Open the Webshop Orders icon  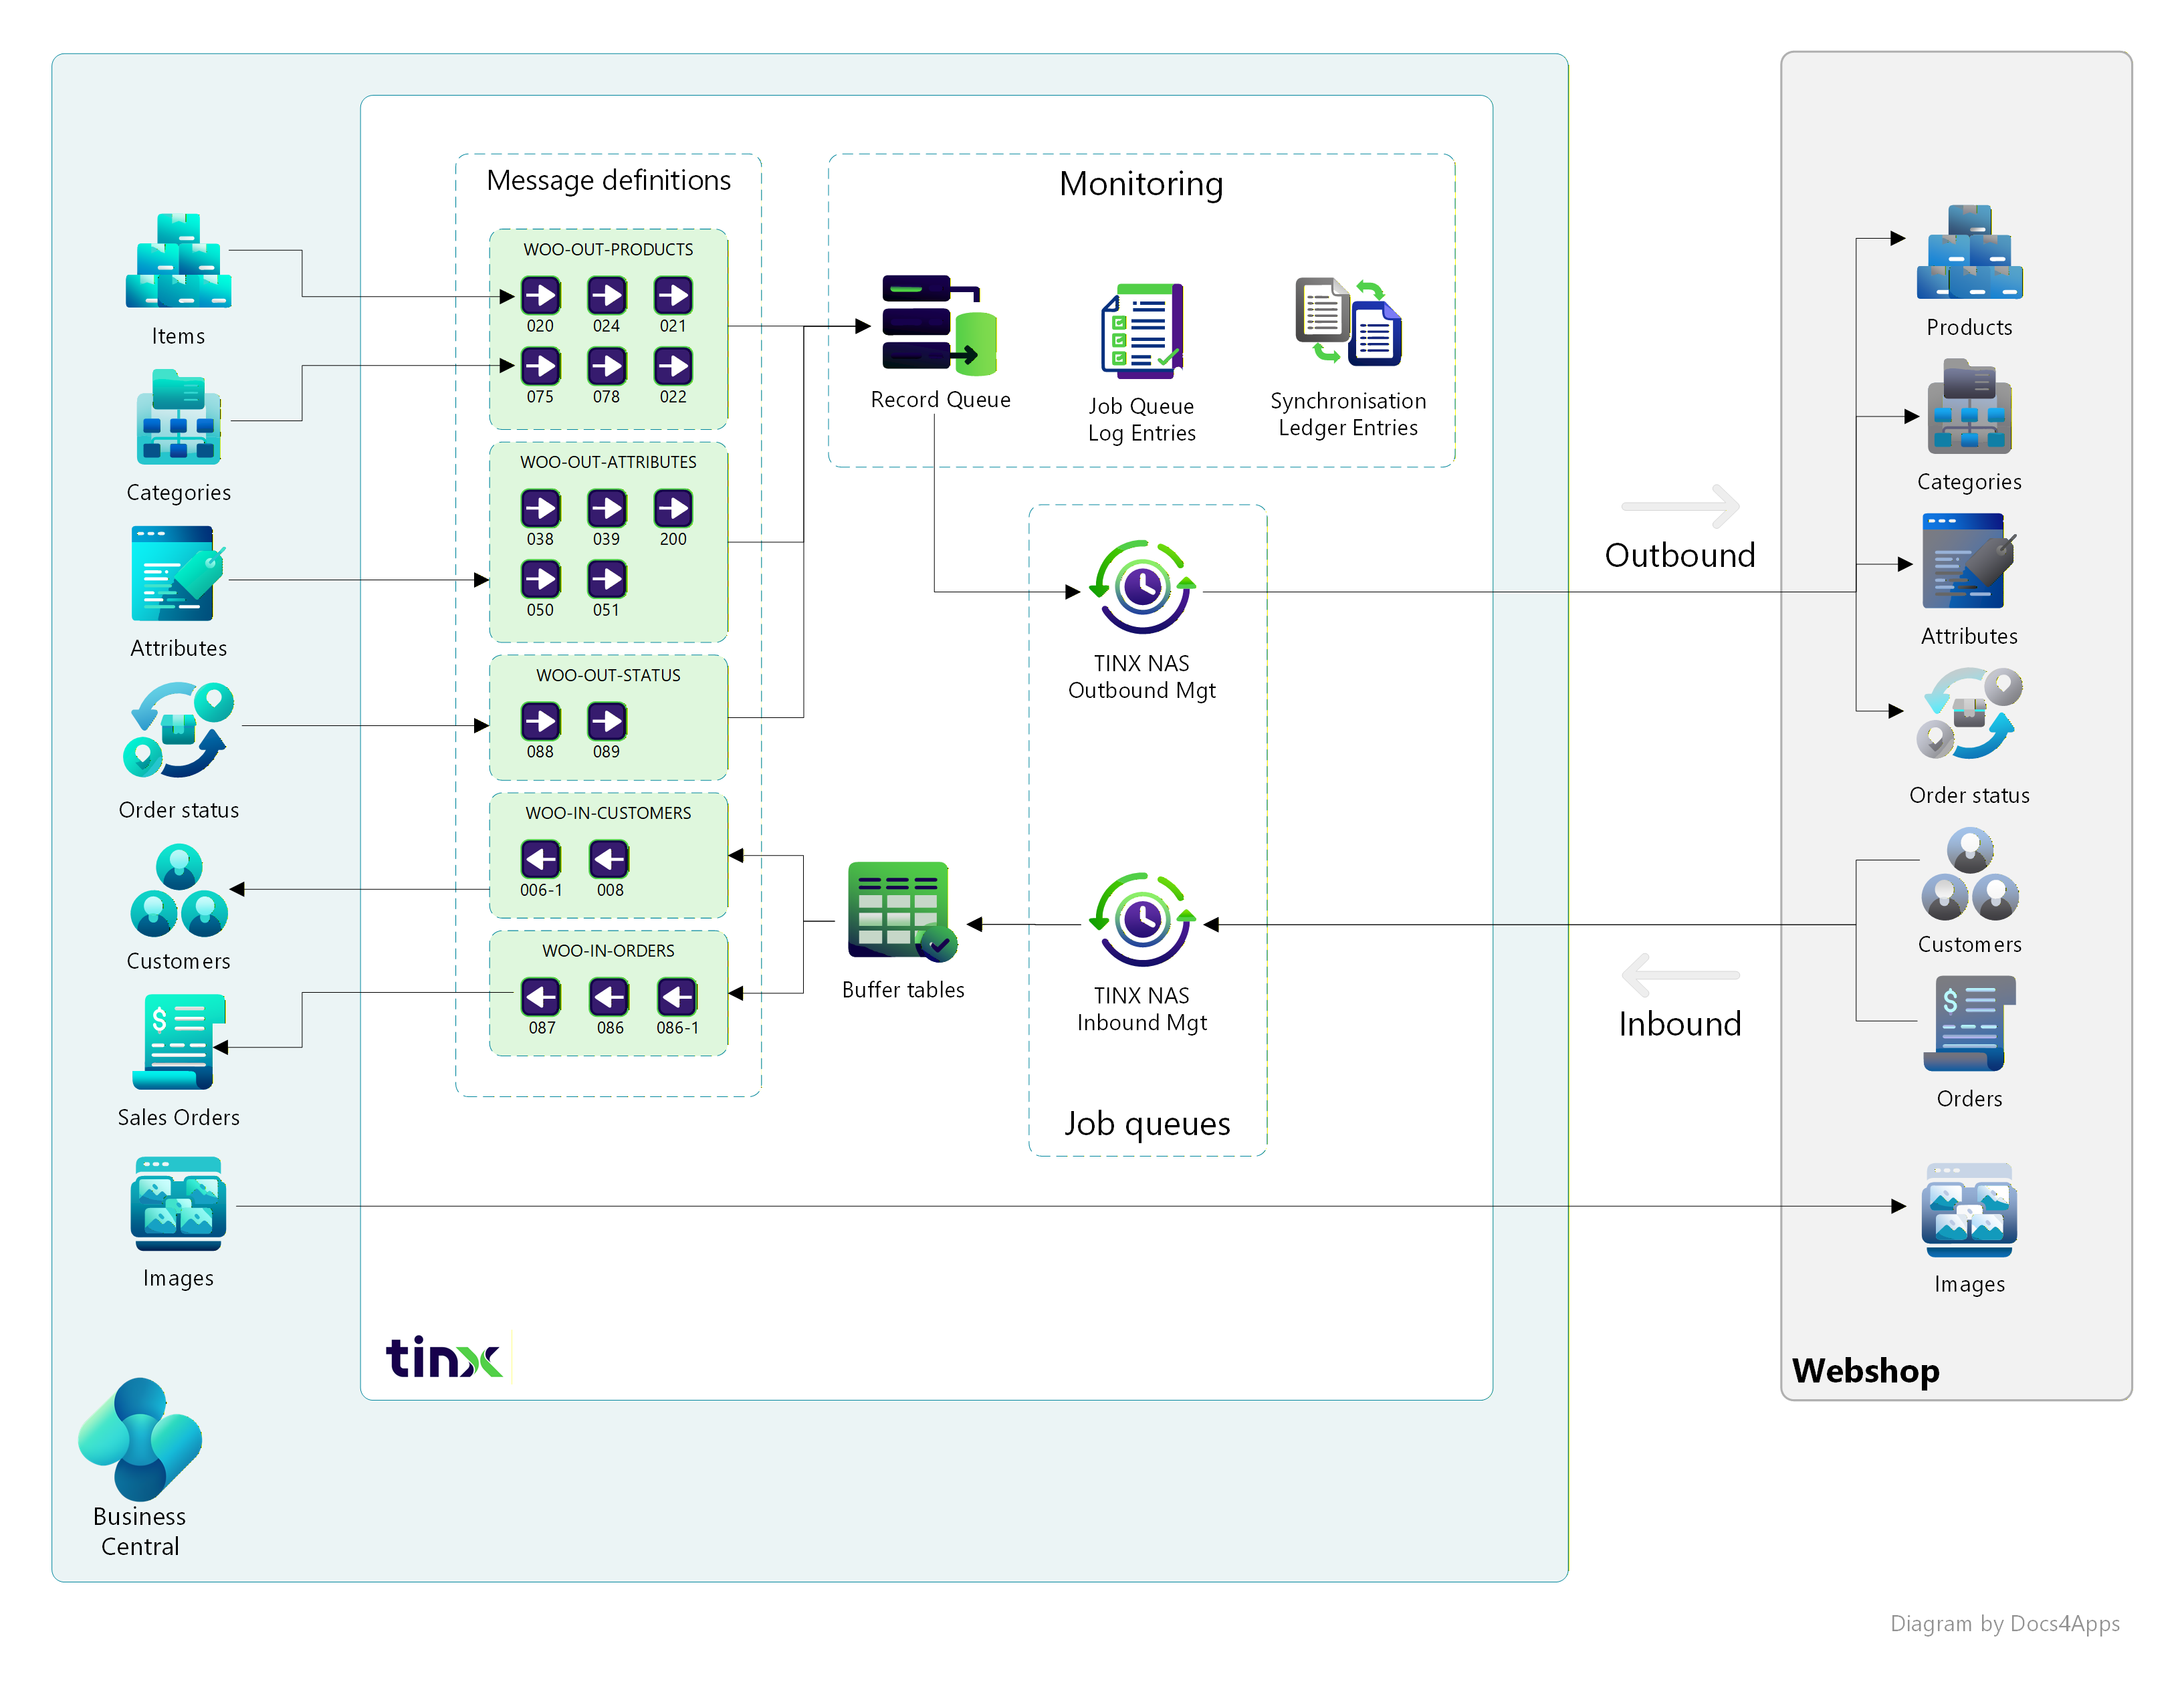pyautogui.click(x=1969, y=1024)
